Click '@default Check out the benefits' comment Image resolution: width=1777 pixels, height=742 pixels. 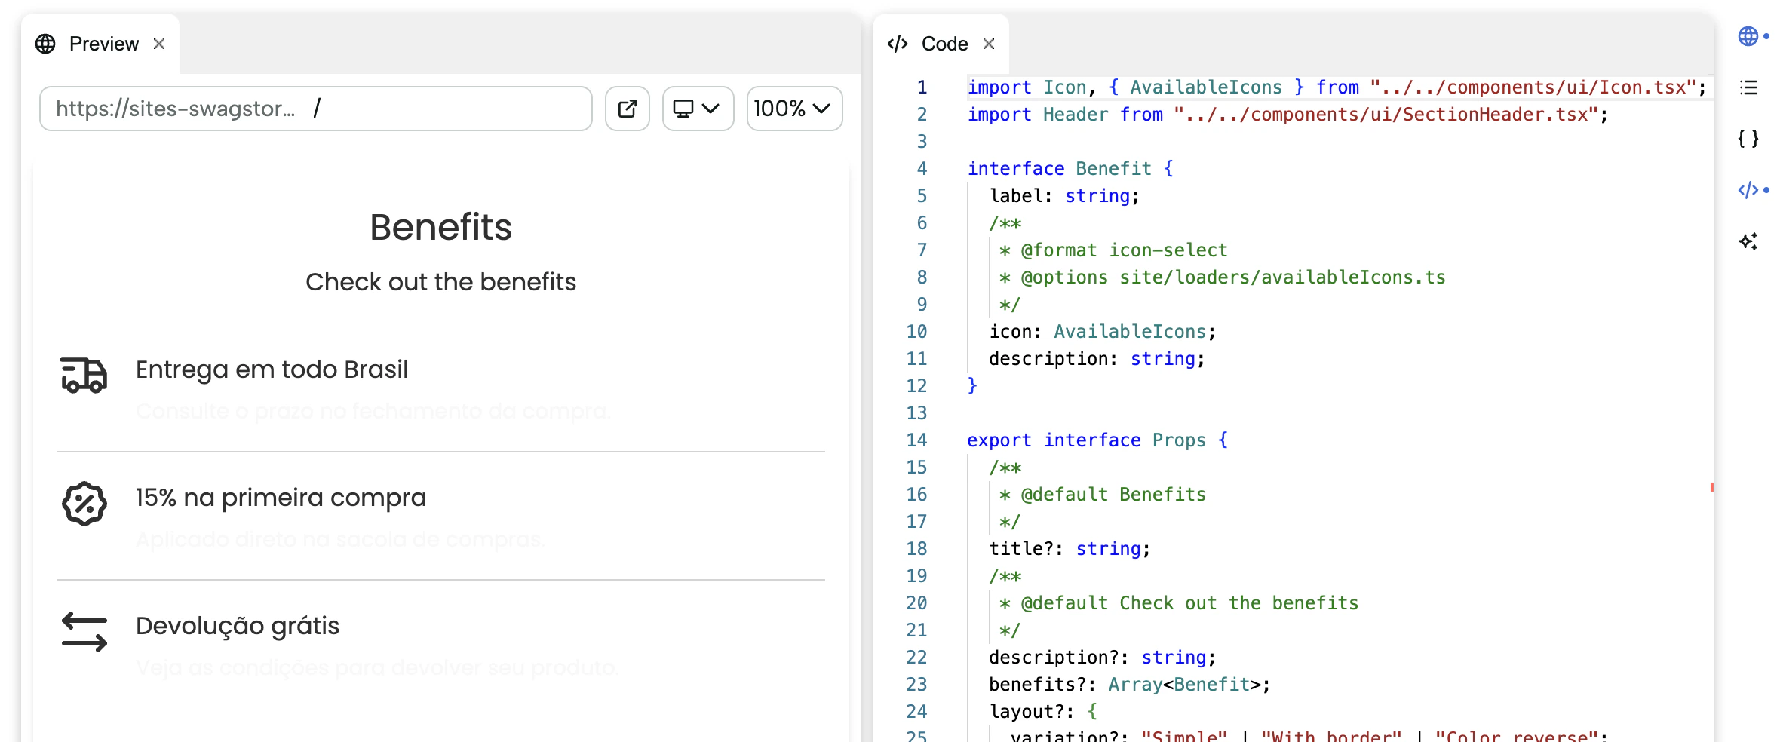pyautogui.click(x=1178, y=602)
